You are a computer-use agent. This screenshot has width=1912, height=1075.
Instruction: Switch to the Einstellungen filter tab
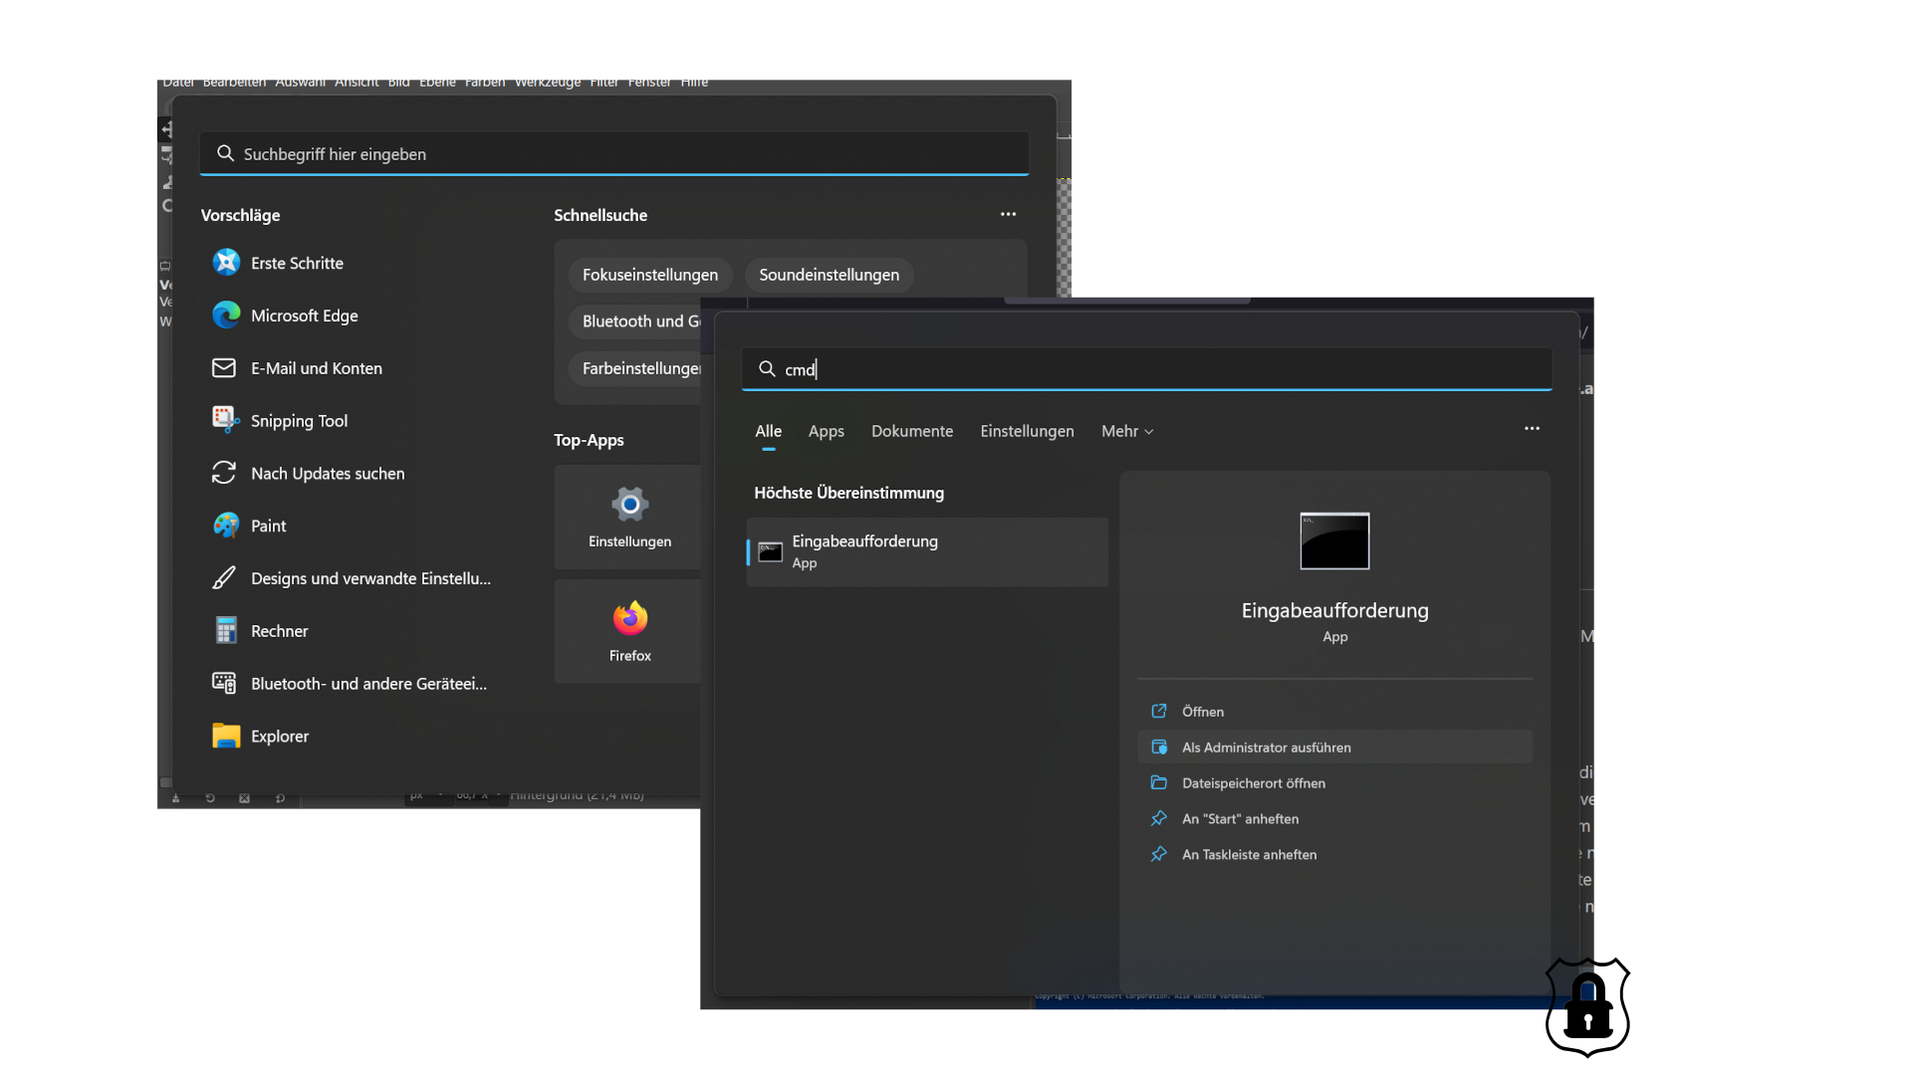coord(1027,431)
